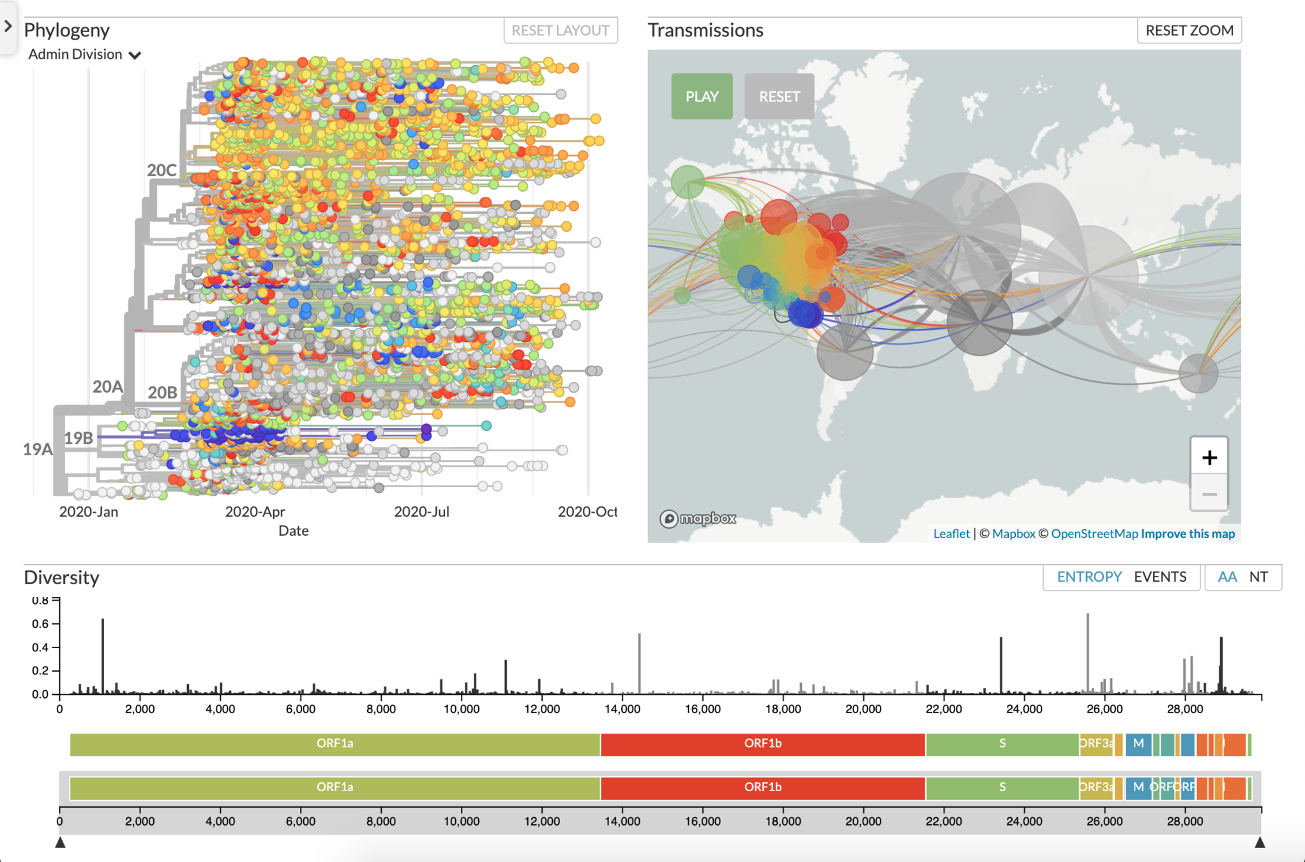Open the OpenStreetMap link
Screen dimensions: 1305x862
coord(1094,533)
